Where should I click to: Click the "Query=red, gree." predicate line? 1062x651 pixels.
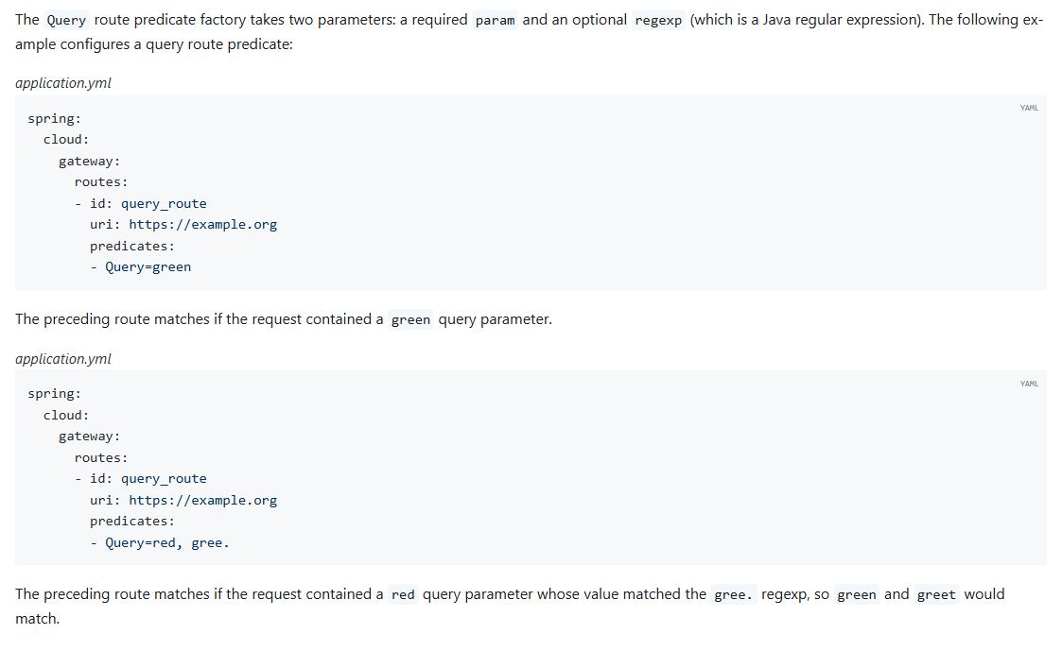166,543
